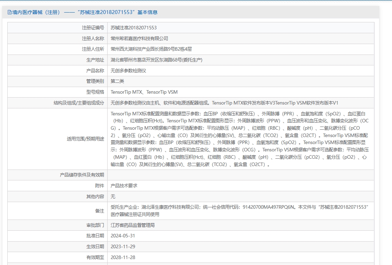
Task: Click the label 注册证编号
Action: [x=93, y=28]
